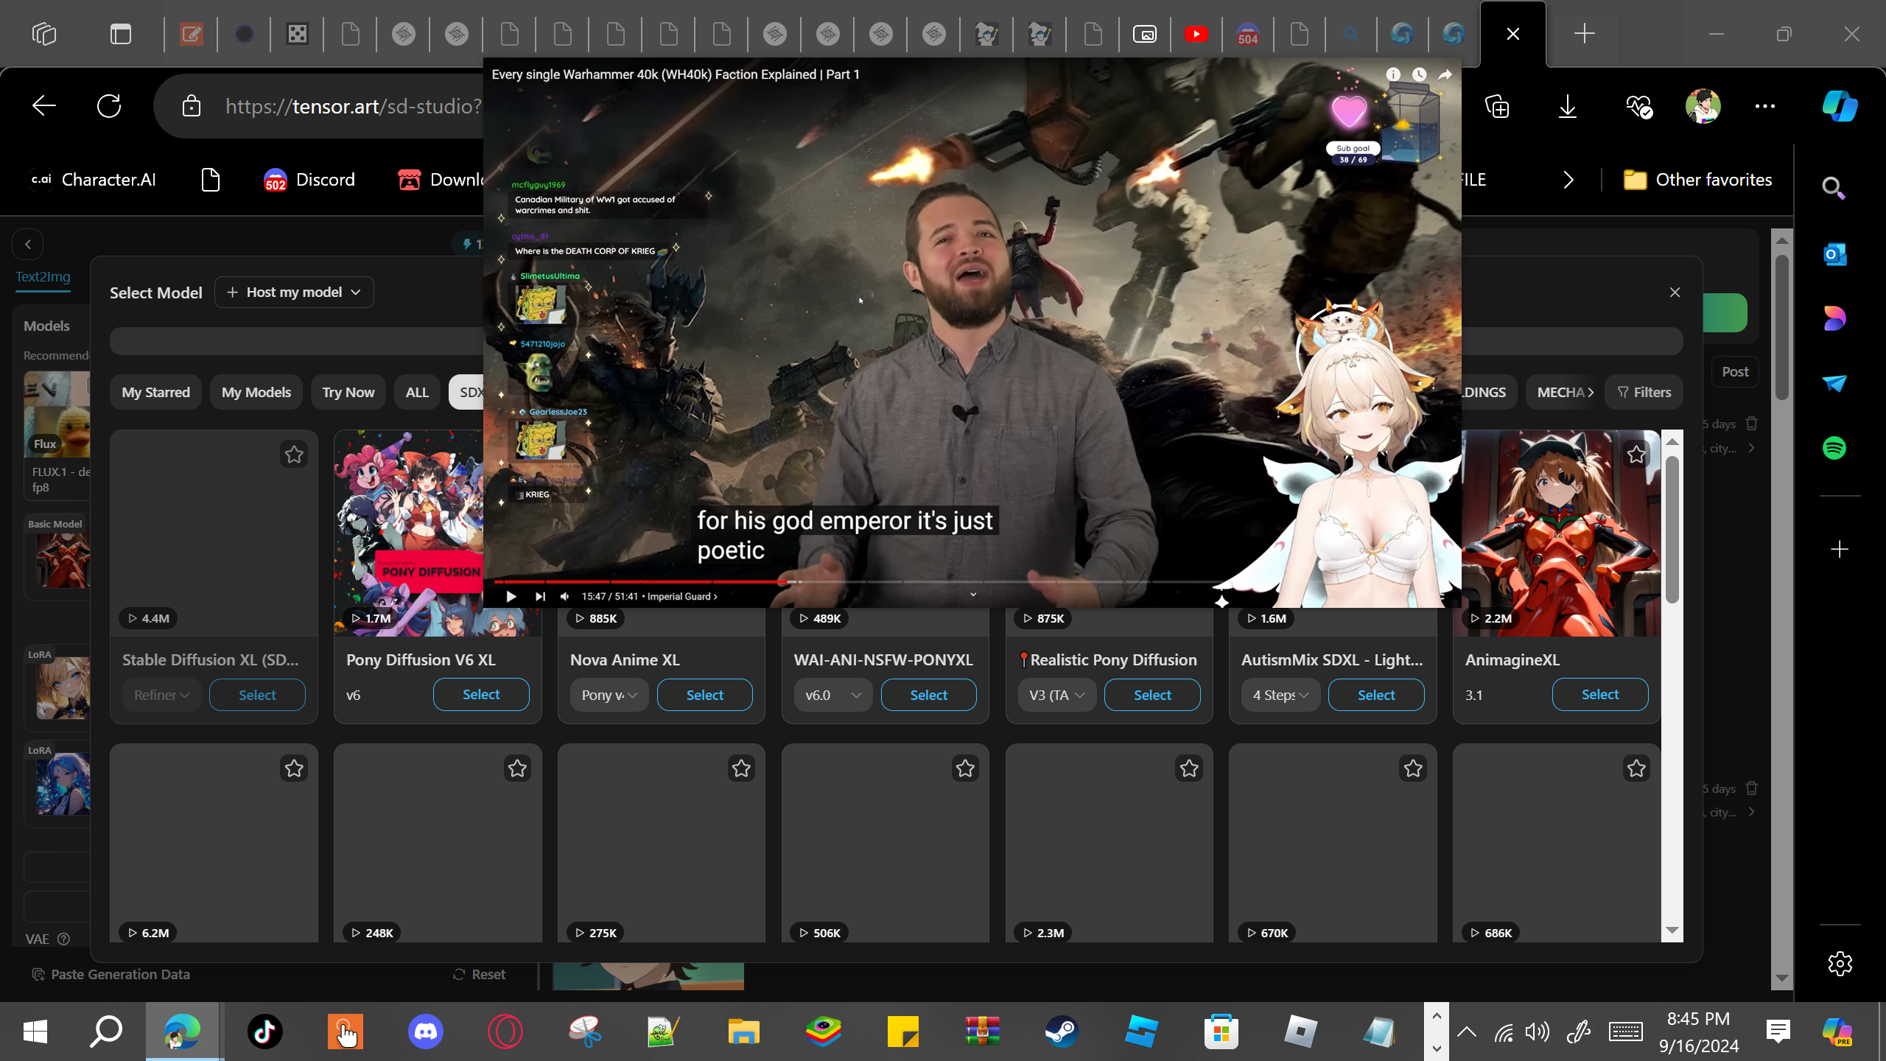Click the video share arrow icon

1445,74
